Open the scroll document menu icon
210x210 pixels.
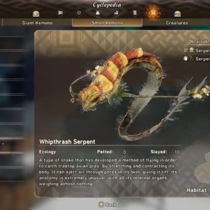pyautogui.click(x=135, y=13)
